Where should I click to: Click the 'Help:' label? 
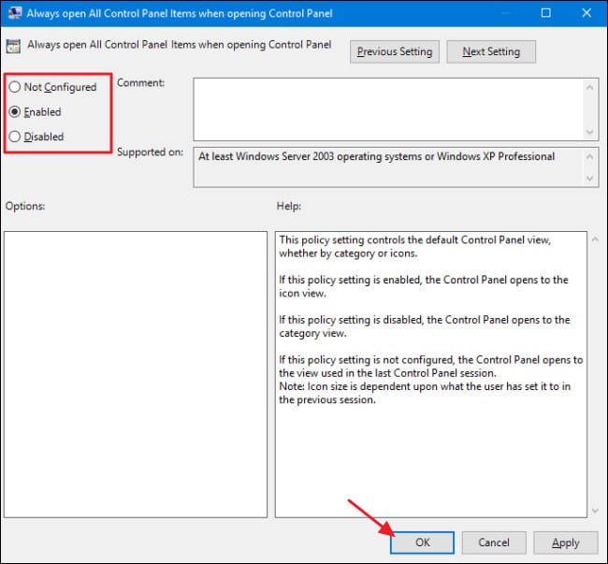288,206
